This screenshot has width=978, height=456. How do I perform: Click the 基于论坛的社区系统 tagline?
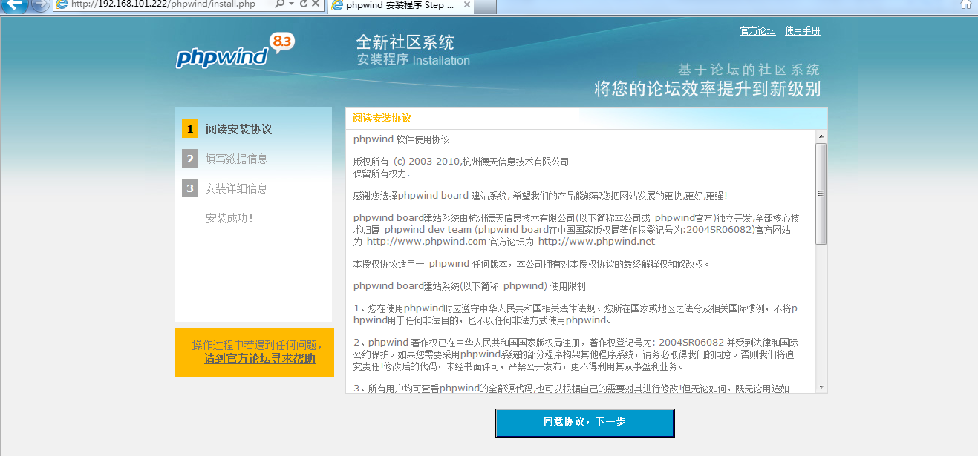tap(749, 70)
